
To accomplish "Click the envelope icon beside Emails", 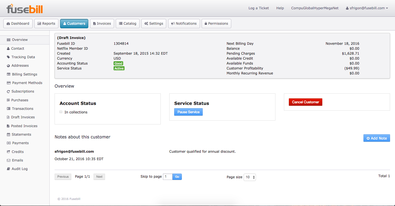I will point(9,160).
